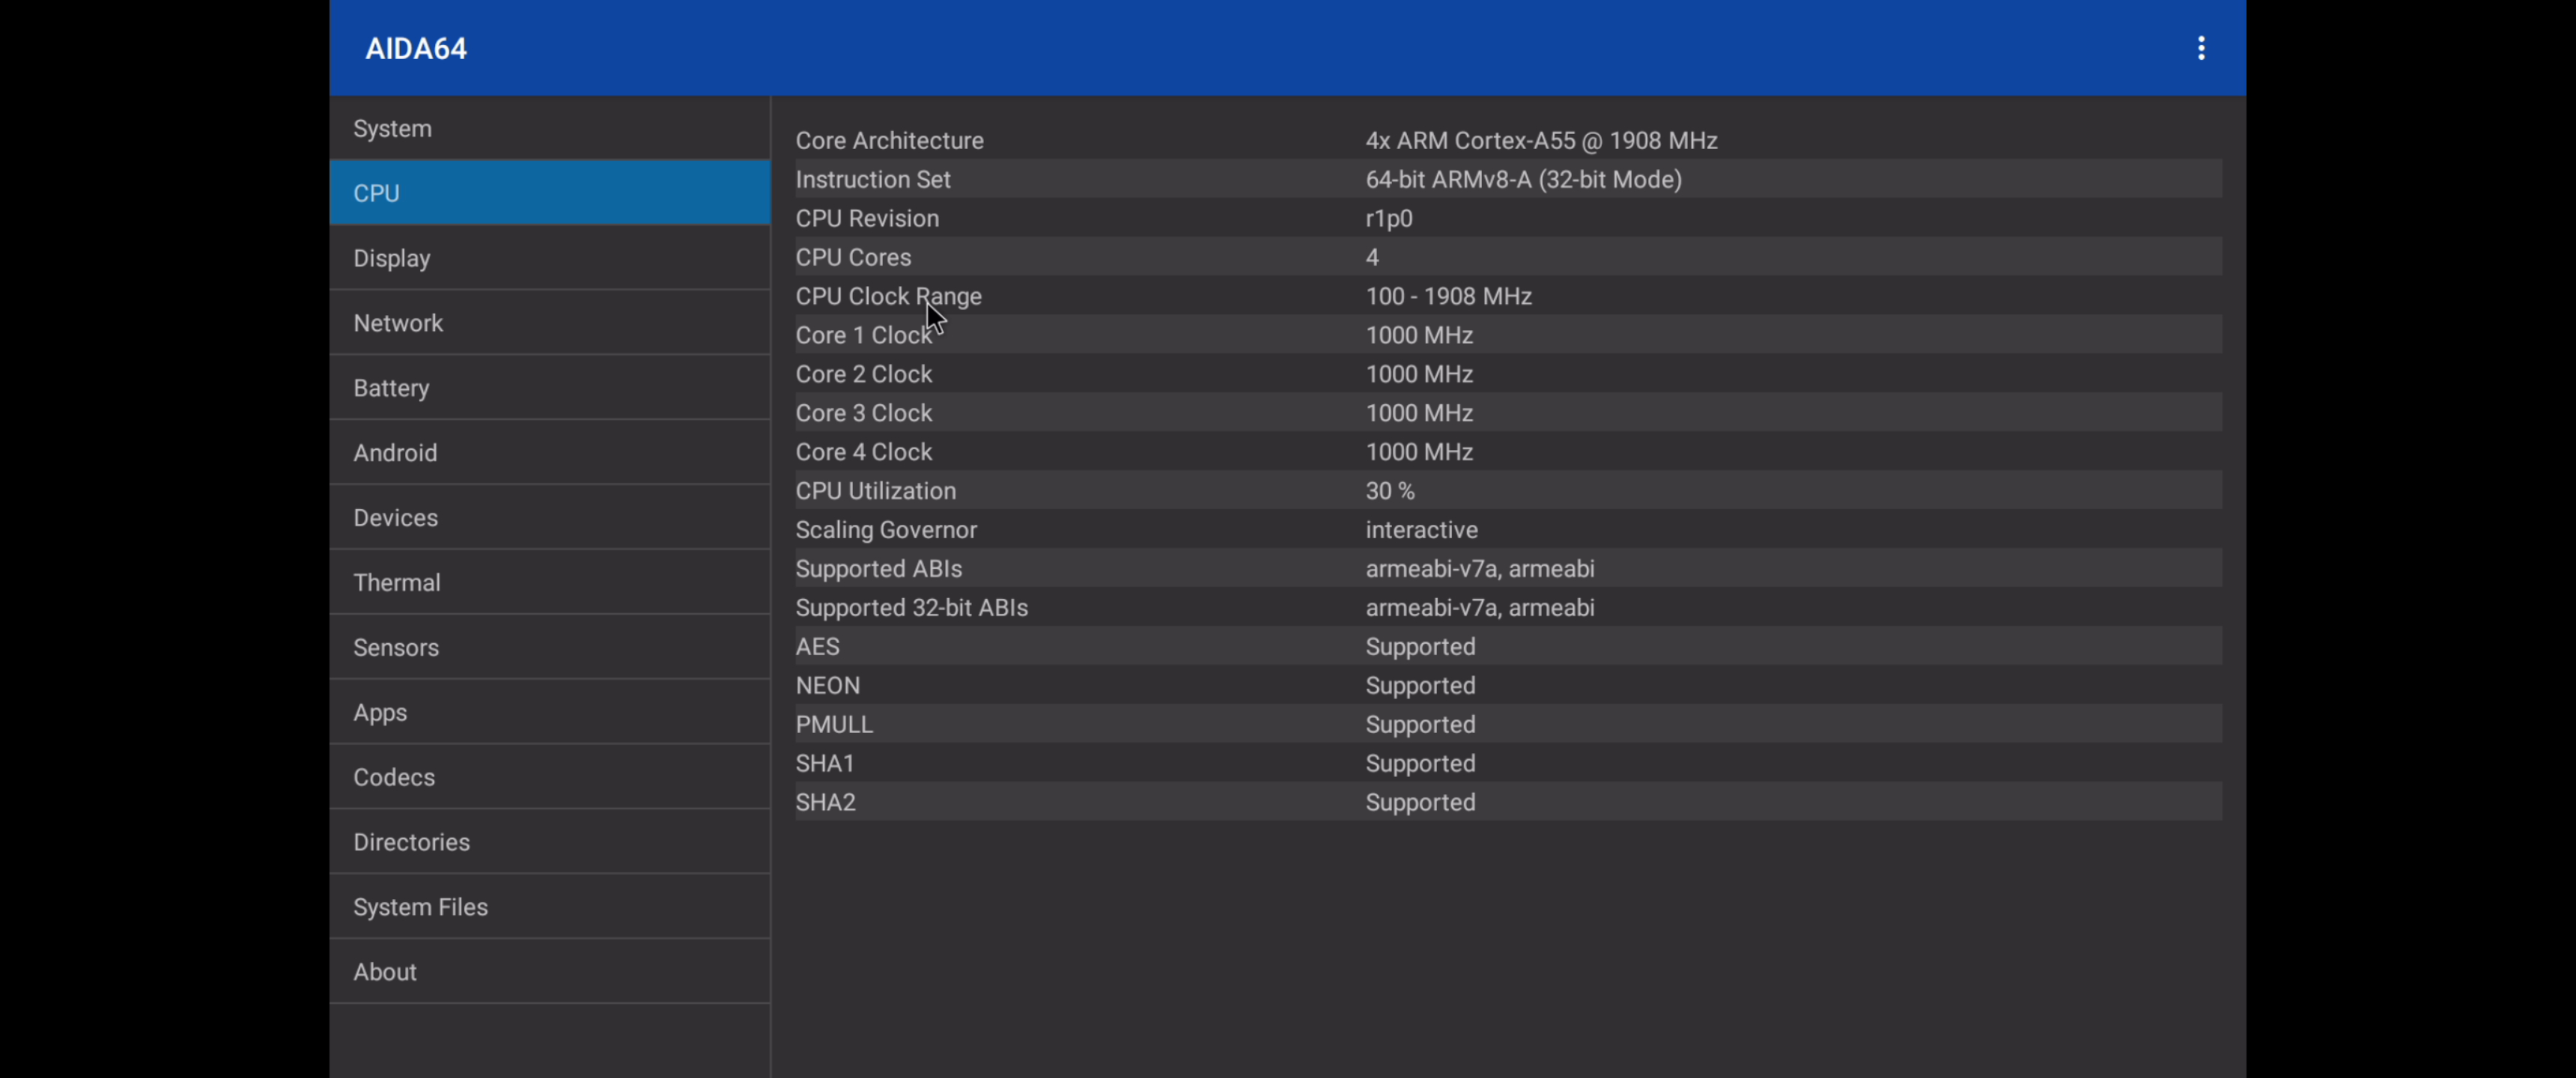Open the Devices list
This screenshot has height=1078, width=2576.
[549, 518]
